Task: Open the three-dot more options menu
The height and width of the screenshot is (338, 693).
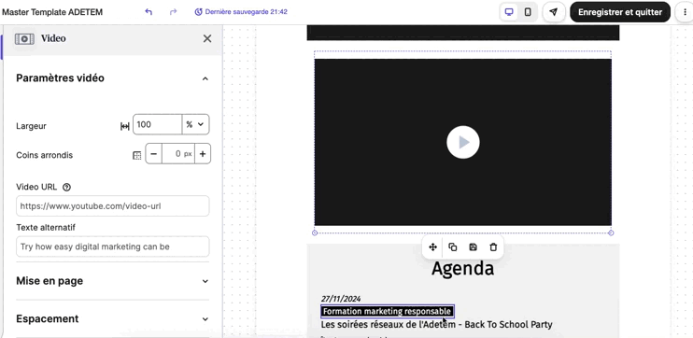Action: pyautogui.click(x=686, y=12)
